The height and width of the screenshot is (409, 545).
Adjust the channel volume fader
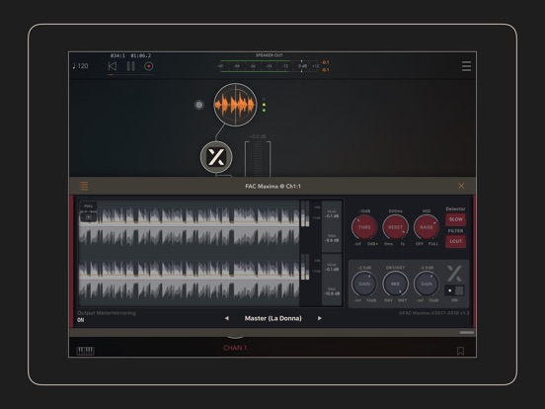click(258, 159)
